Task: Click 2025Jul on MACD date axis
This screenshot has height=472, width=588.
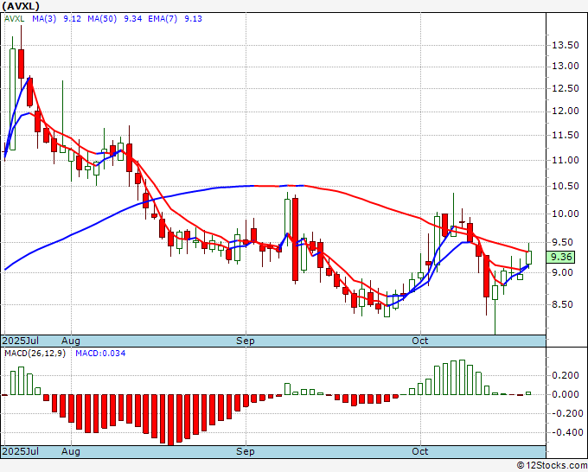Action: coord(20,451)
